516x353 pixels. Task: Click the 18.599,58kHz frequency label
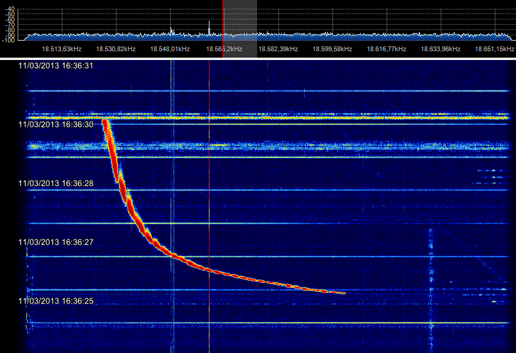pos(332,49)
